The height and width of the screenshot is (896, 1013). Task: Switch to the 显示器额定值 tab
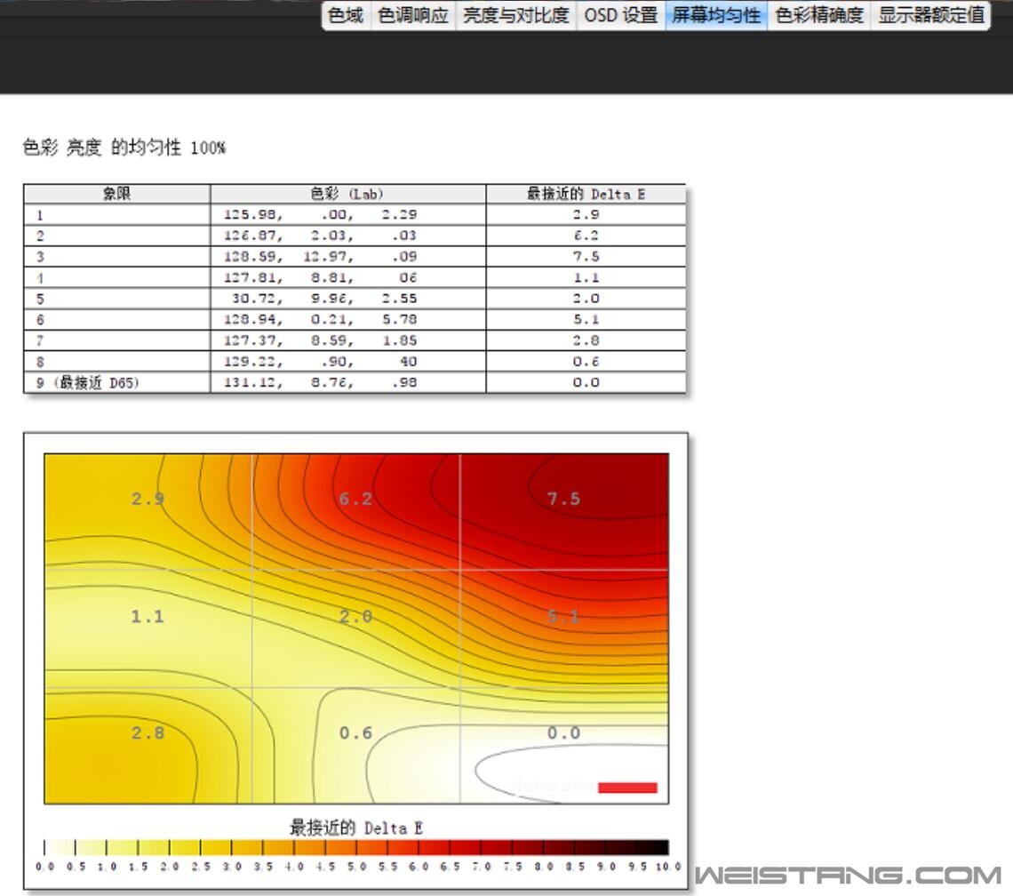pyautogui.click(x=931, y=15)
